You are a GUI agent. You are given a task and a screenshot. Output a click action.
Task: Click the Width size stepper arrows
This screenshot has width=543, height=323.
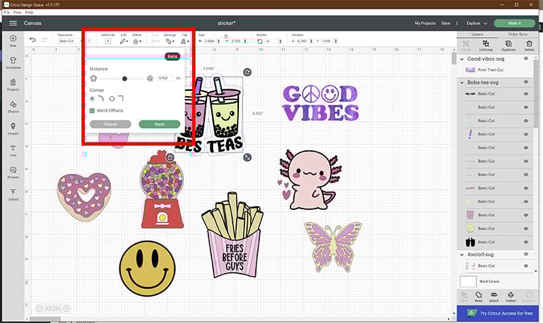pyautogui.click(x=218, y=41)
